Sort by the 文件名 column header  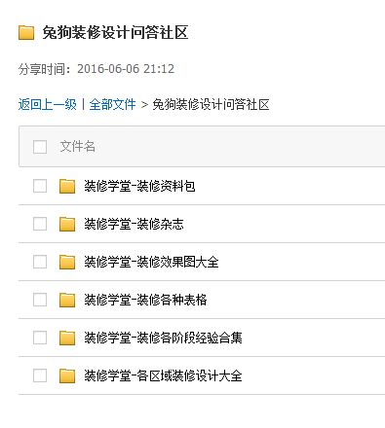(77, 147)
